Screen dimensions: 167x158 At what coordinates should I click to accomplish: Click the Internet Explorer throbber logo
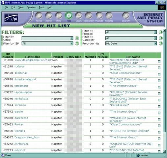click(x=162, y=8)
